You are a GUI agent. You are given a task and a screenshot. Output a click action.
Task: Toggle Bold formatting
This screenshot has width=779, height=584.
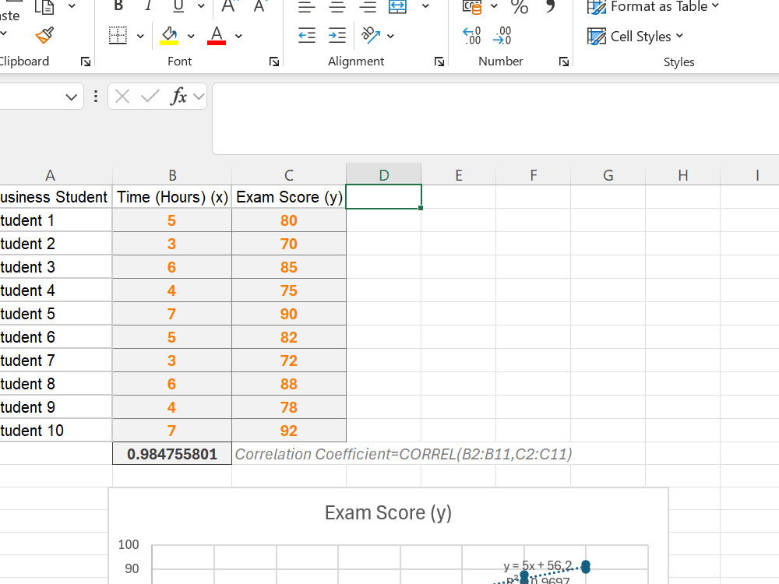coord(118,6)
